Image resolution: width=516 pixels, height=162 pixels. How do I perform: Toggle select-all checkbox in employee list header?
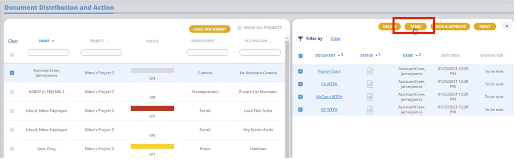12,55
